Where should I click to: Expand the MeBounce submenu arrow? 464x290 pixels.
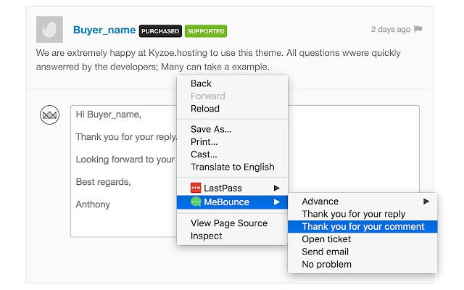[x=277, y=202]
